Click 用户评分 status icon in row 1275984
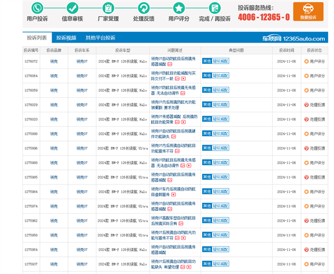This screenshot has width=334, height=274. click(x=306, y=192)
